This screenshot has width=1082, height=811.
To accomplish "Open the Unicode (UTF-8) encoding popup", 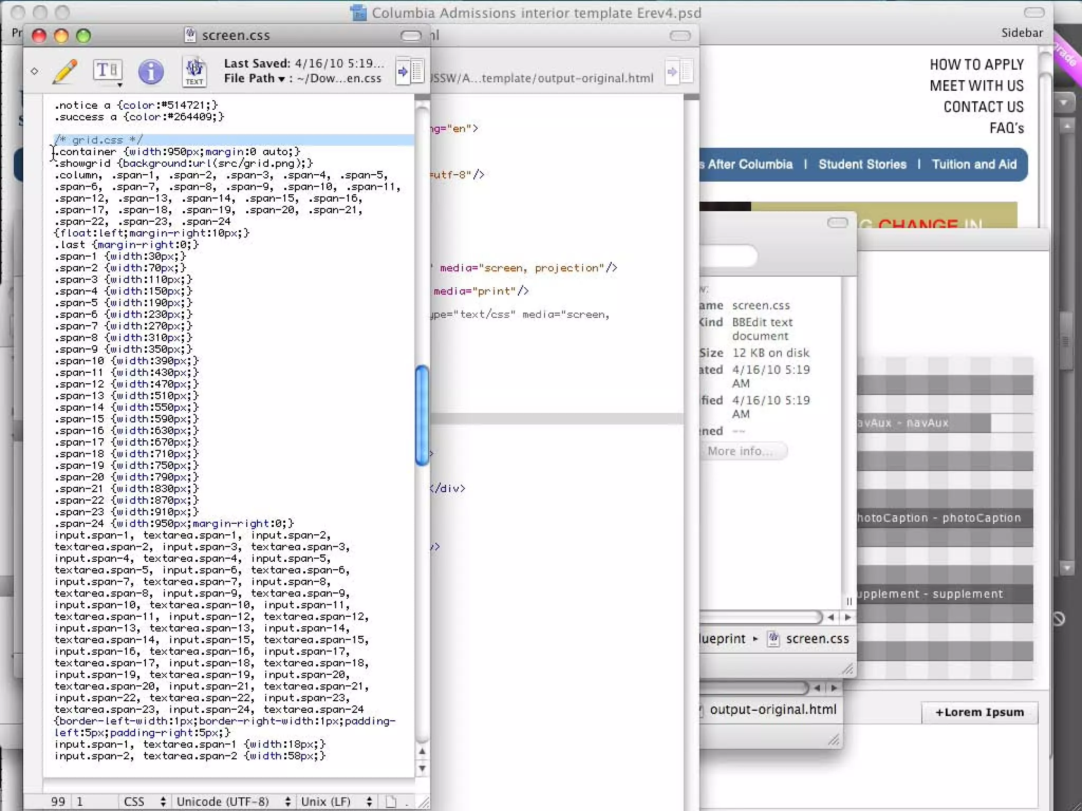I will [232, 801].
